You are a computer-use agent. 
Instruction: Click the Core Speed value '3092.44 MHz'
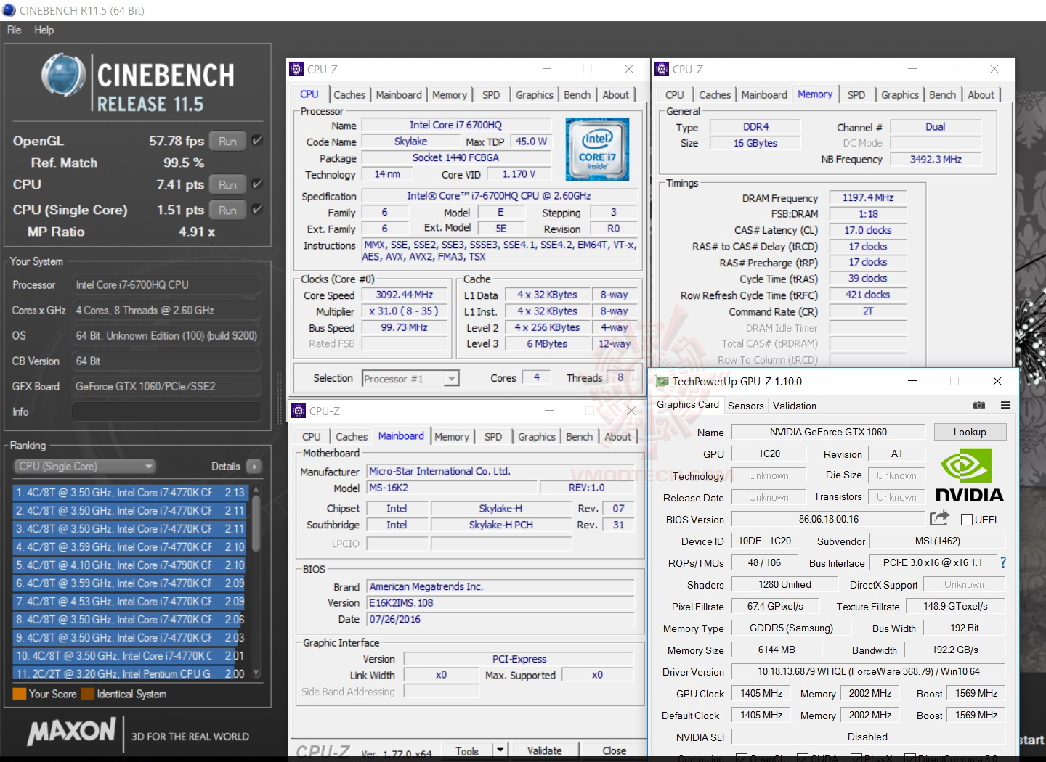click(x=404, y=295)
